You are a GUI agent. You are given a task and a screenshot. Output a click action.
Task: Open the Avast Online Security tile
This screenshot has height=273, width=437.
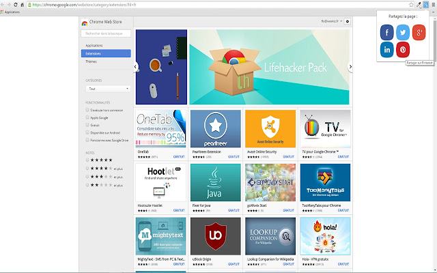point(270,134)
